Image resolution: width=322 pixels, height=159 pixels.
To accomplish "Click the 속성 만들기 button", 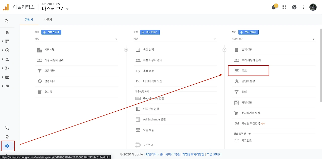I will [x=150, y=32].
